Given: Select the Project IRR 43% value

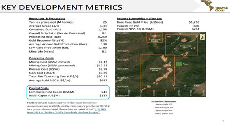Looking at the screenshot, I should tap(196, 26).
